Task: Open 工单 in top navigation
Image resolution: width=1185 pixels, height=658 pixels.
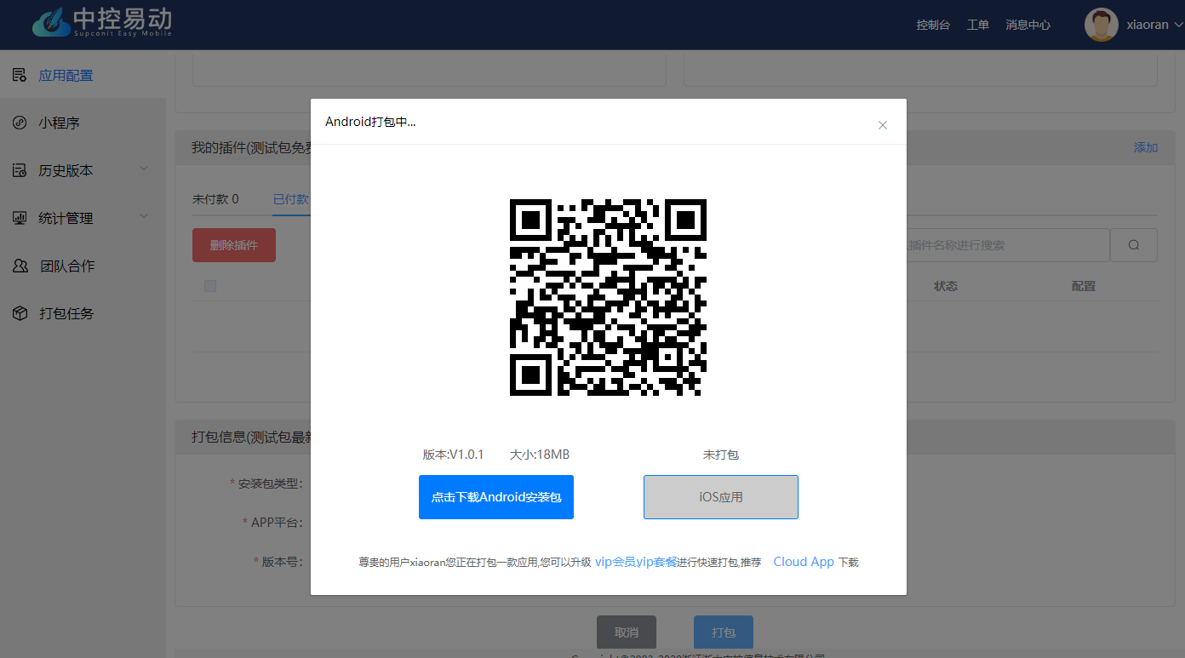Action: (x=978, y=25)
